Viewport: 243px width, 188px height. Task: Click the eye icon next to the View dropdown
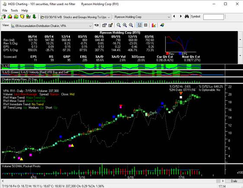pyautogui.click(x=96, y=25)
